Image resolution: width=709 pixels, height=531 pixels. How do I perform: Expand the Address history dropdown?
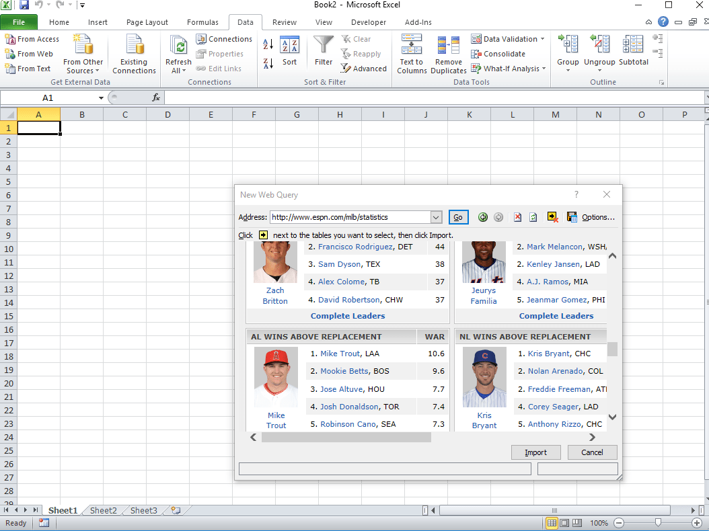coord(436,217)
